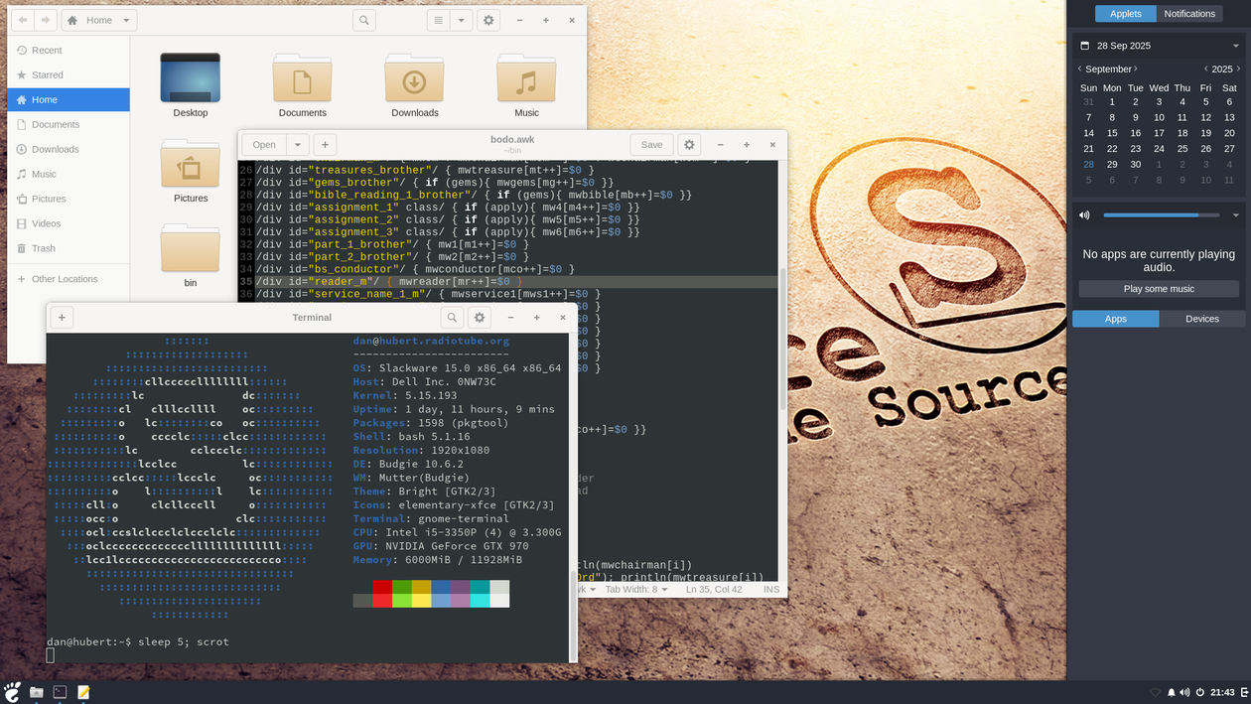1251x704 pixels.
Task: Click the Play some music button
Action: 1159,289
